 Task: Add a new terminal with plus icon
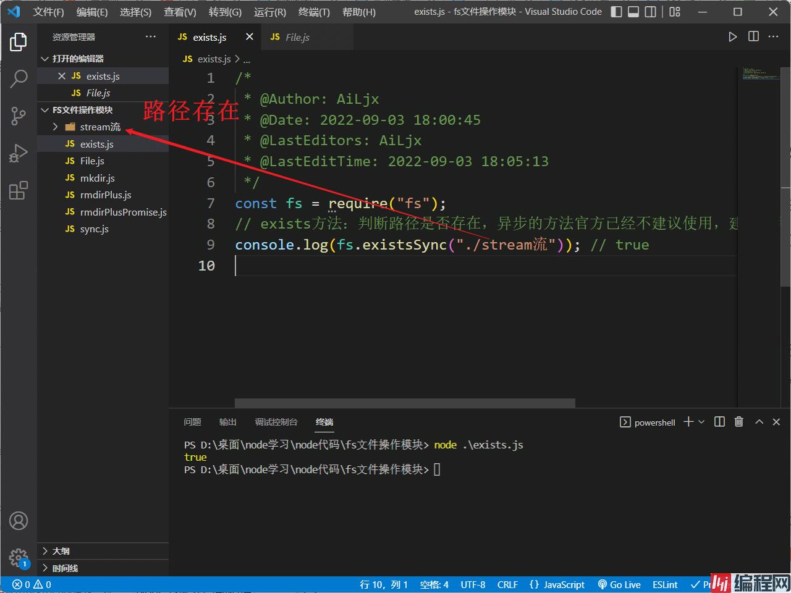[x=688, y=422]
